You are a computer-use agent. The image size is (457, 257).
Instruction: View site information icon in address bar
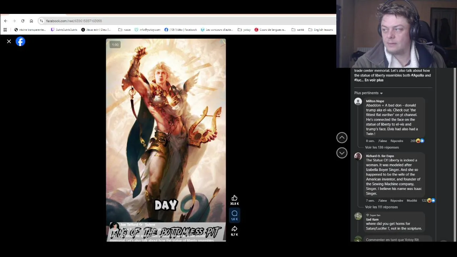tap(41, 21)
